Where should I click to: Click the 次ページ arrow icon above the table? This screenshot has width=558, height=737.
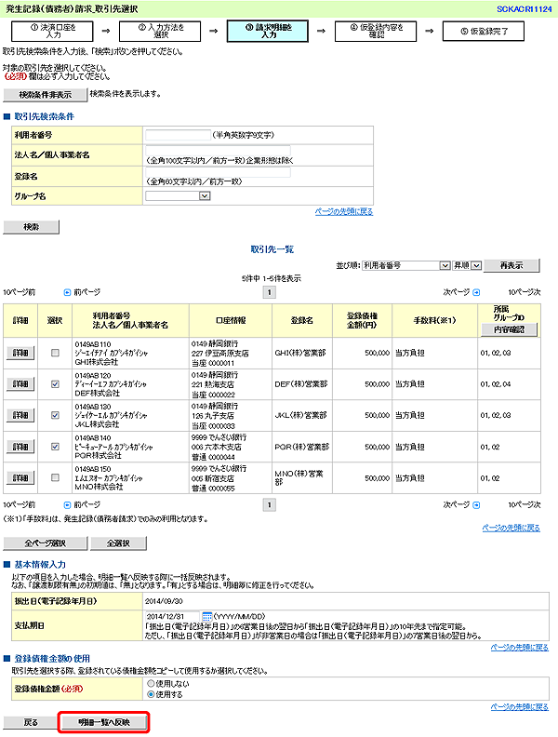pyautogui.click(x=476, y=292)
